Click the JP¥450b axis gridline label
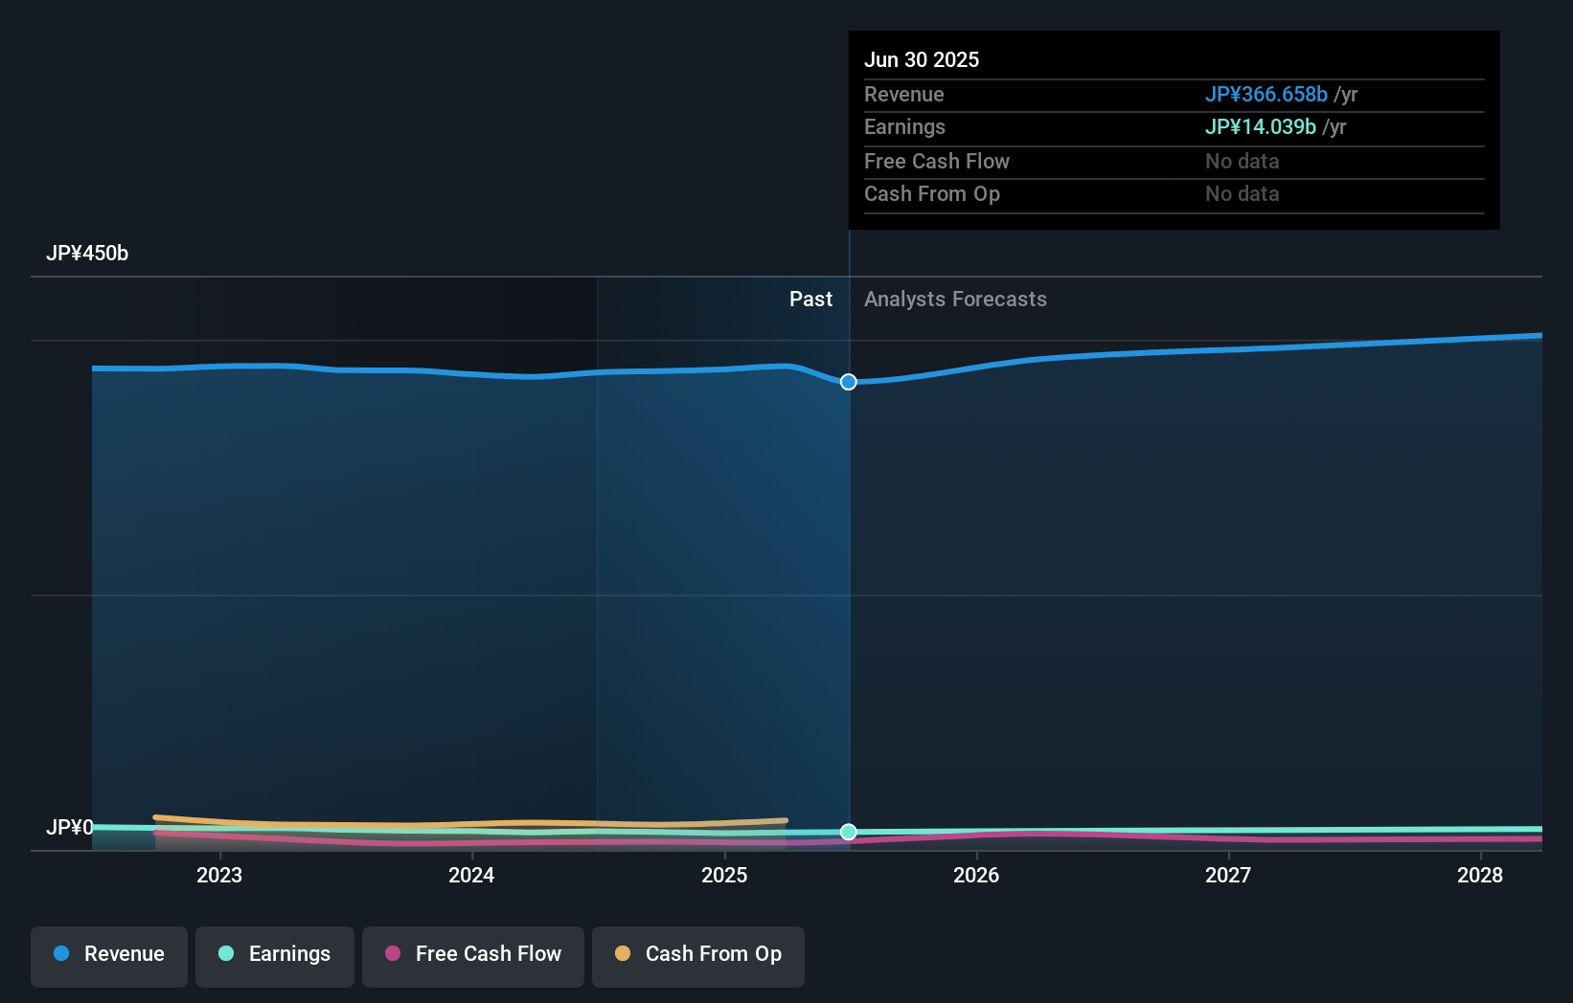 tap(88, 254)
